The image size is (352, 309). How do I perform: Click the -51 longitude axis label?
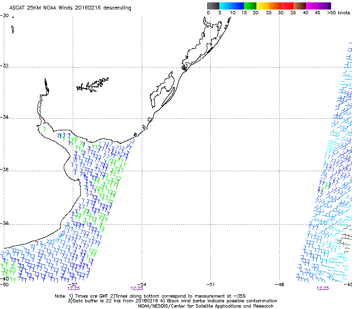pos(210,284)
